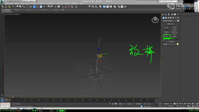Select the Move tool in main toolbar
This screenshot has height=112, width=199.
pyautogui.click(x=34, y=7)
